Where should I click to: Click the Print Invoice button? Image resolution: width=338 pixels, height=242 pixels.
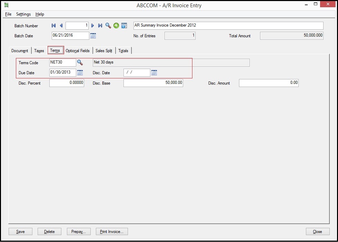pos(112,232)
